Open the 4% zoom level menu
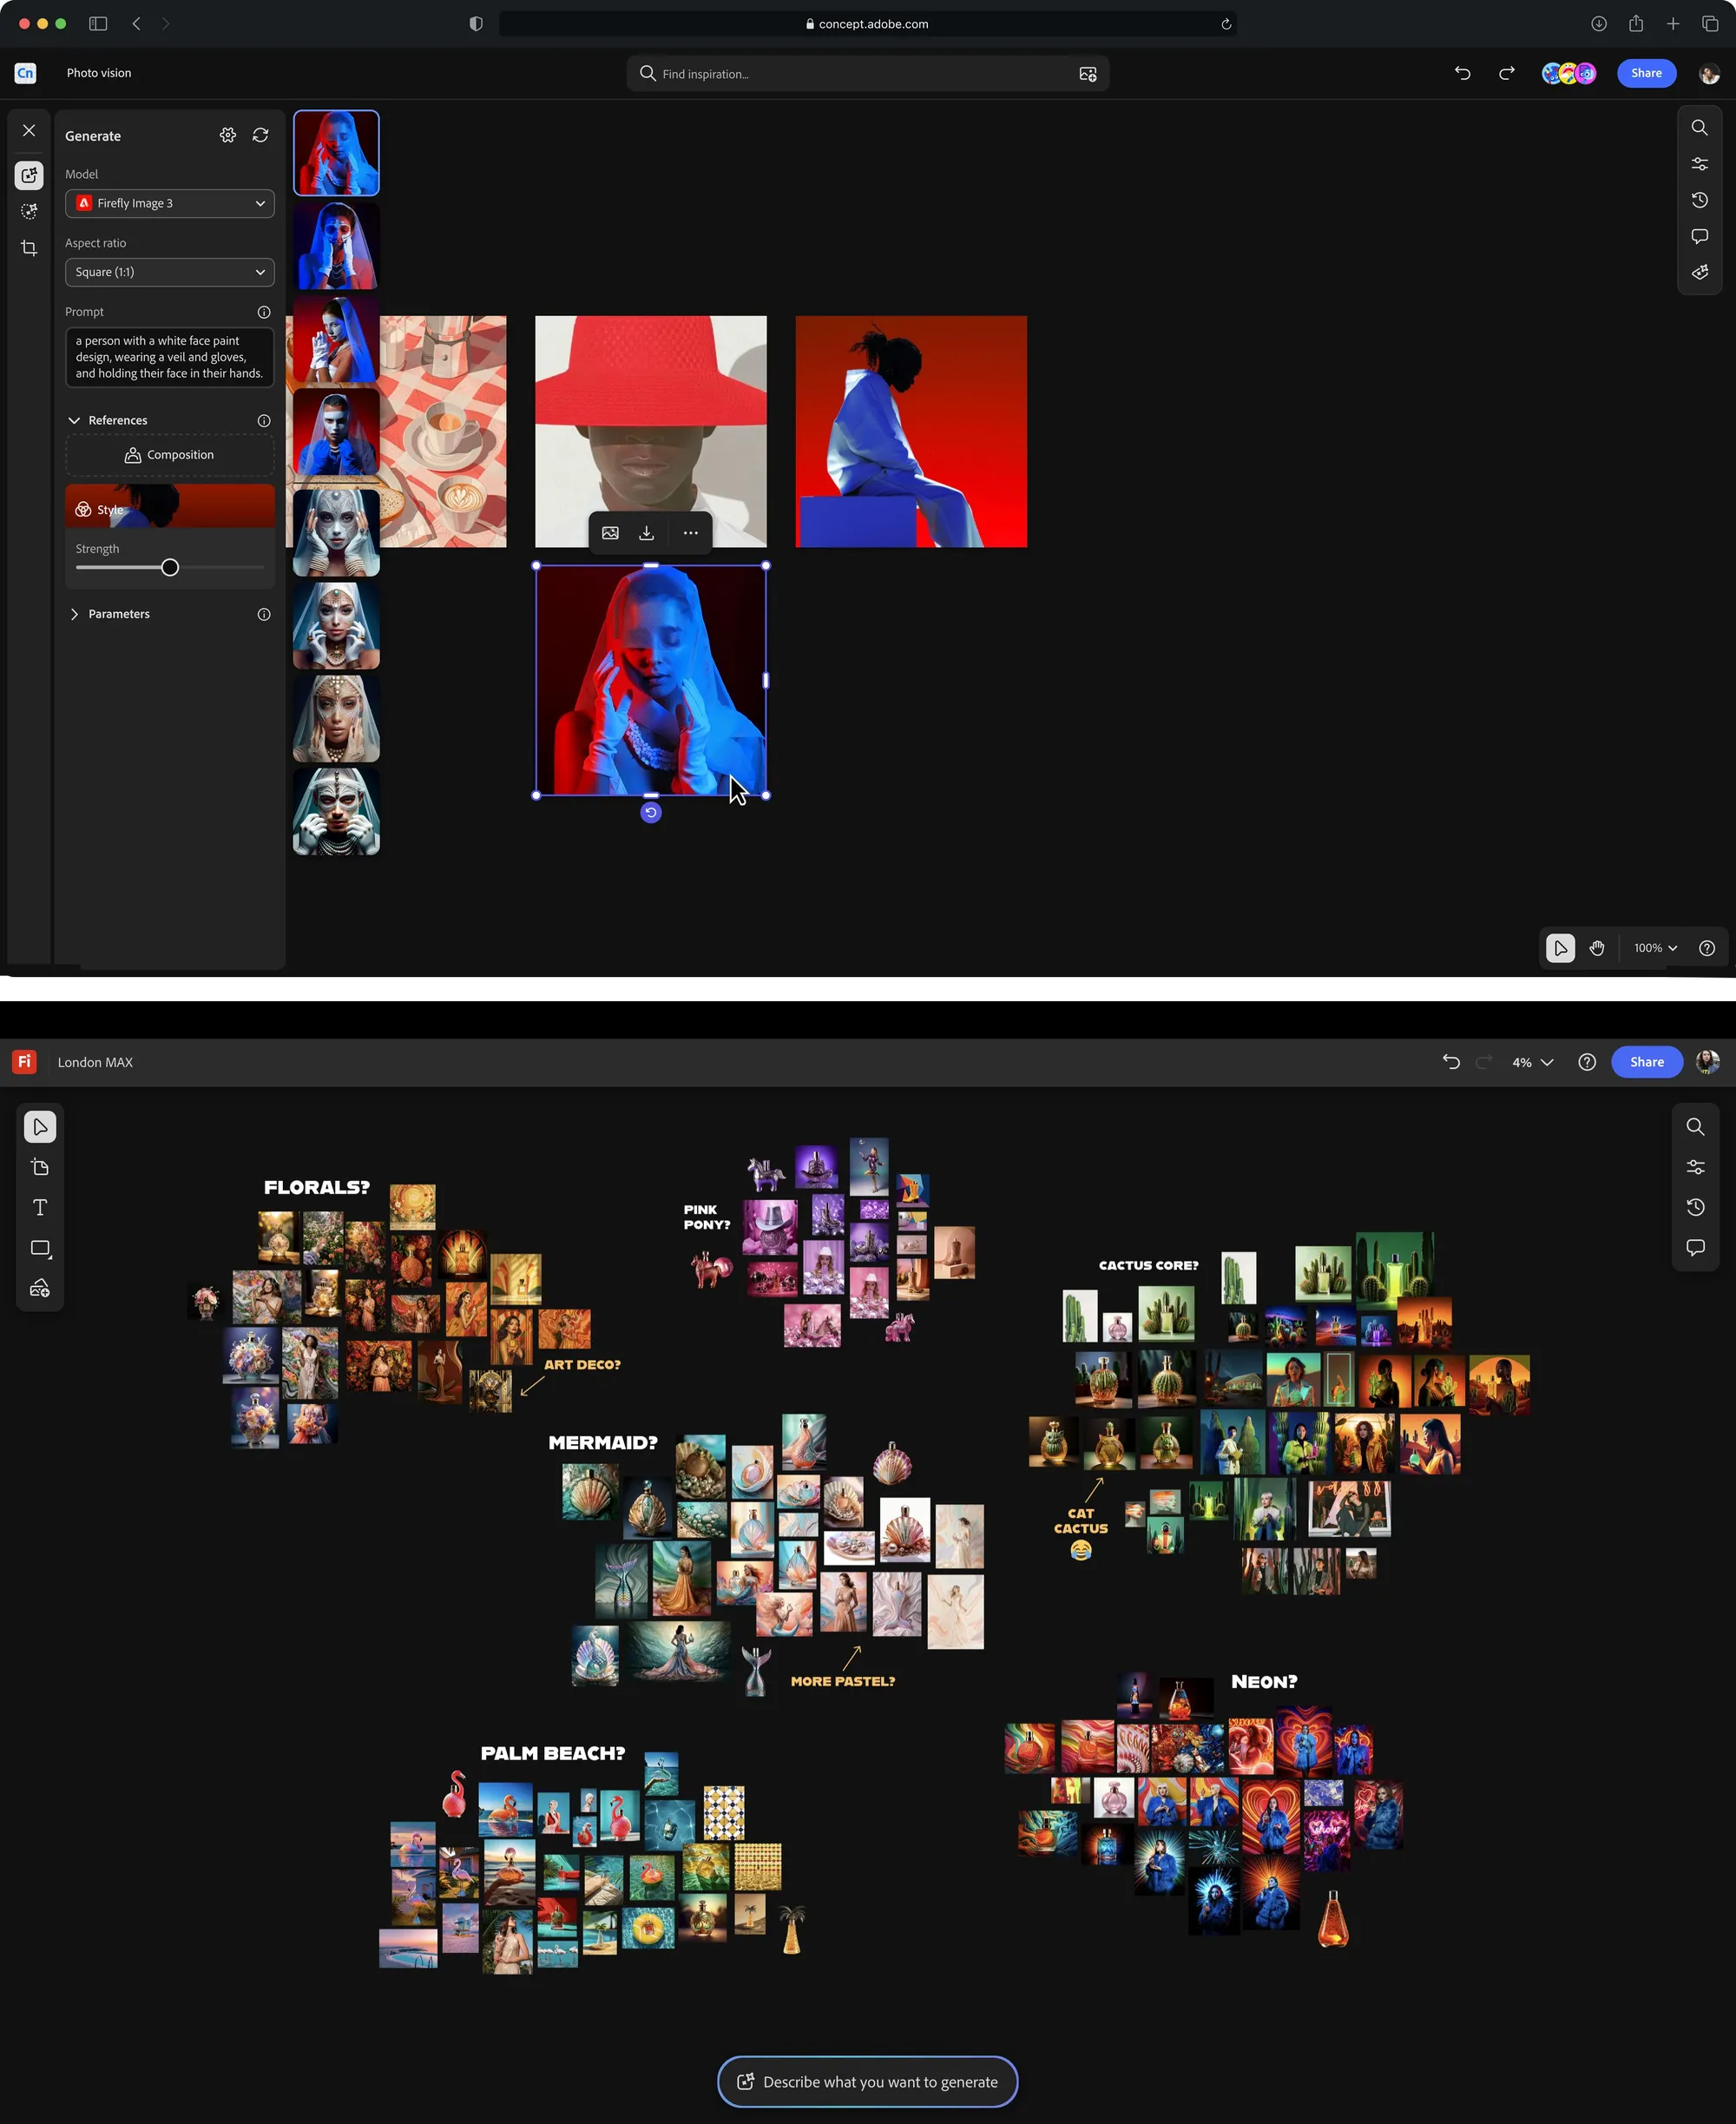The height and width of the screenshot is (2124, 1736). click(1532, 1063)
